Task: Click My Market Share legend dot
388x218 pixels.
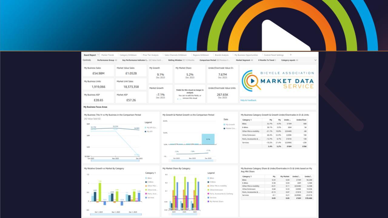Action: tap(208, 201)
